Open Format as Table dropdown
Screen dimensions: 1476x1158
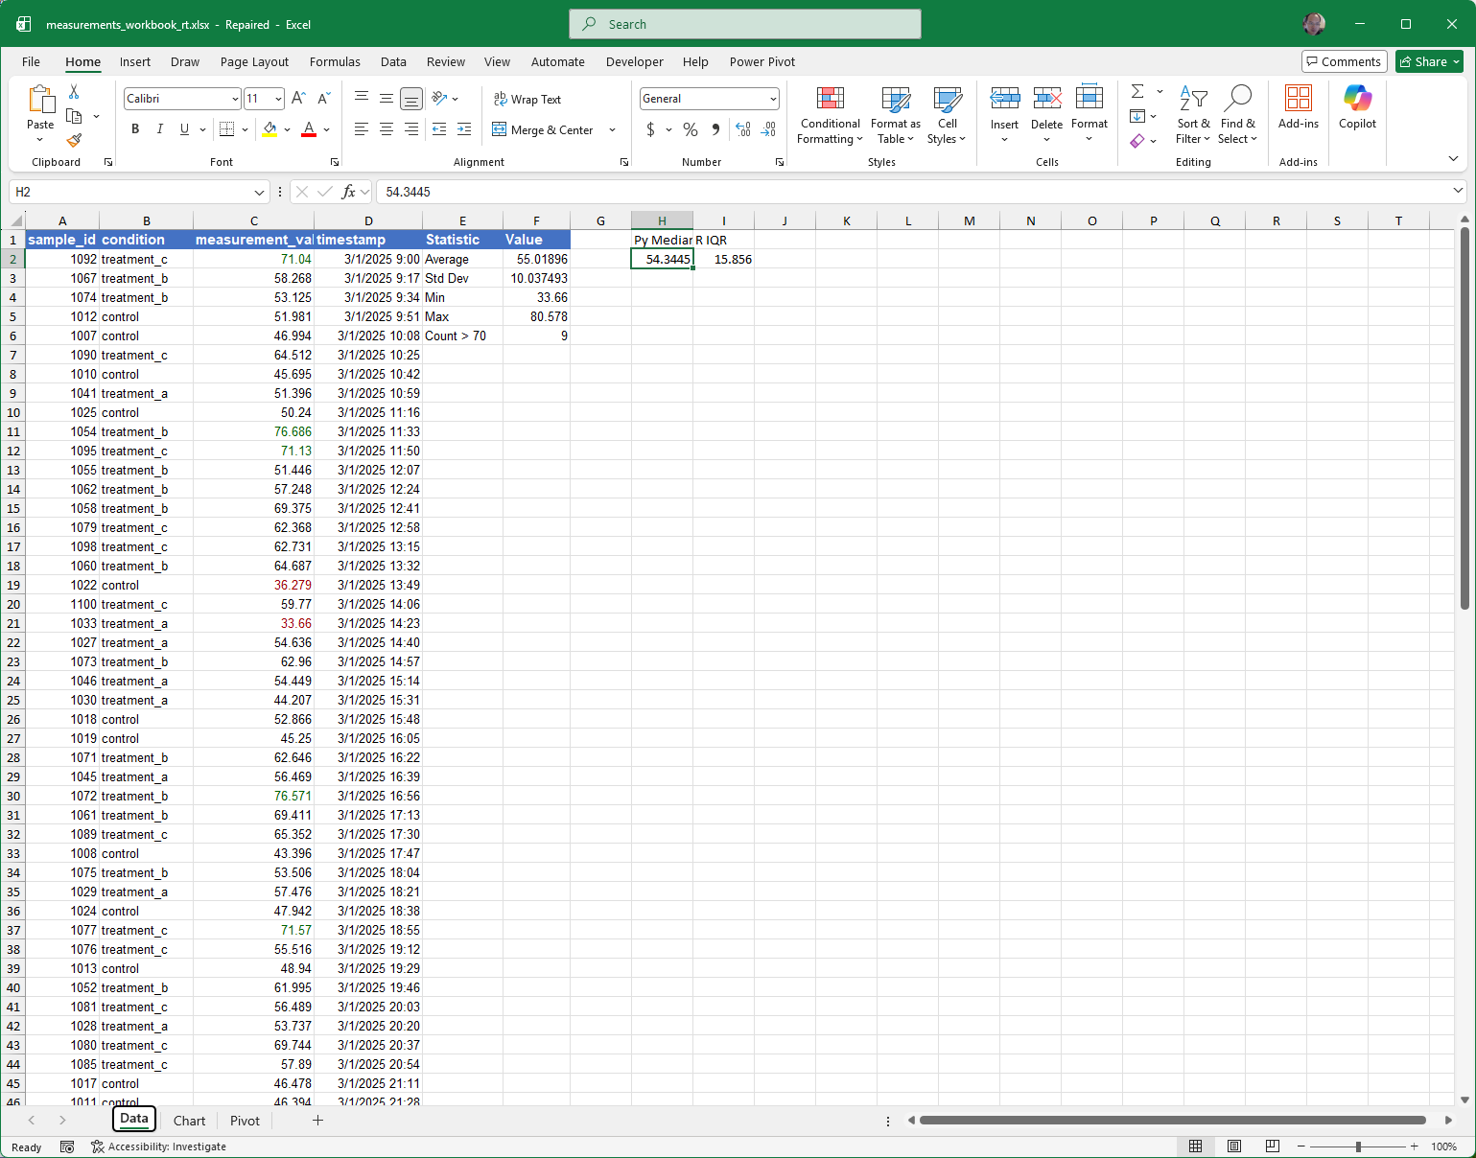[x=896, y=116]
